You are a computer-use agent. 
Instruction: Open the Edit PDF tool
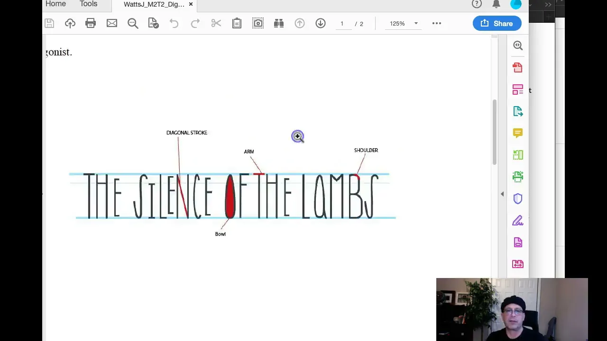click(518, 90)
